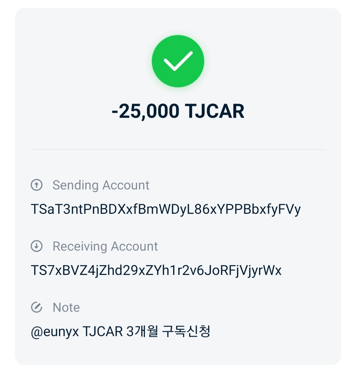This screenshot has height=370, width=356.
Task: Select the receiving address starting with TS7xBVZ4
Action: click(156, 271)
